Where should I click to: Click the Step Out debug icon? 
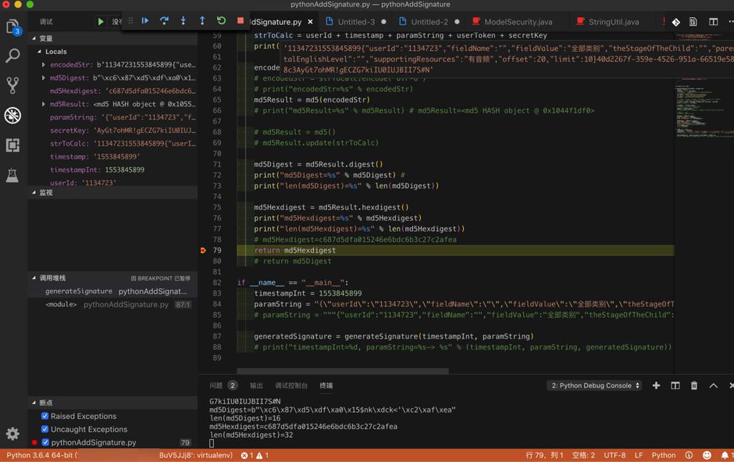coord(202,21)
